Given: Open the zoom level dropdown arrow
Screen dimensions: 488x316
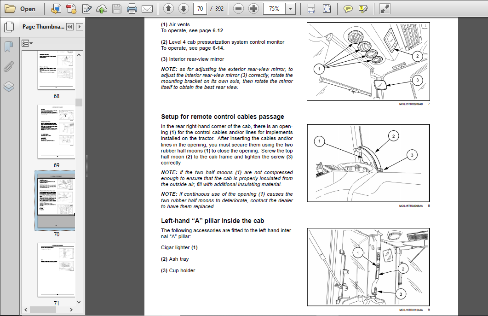Looking at the screenshot, I should point(290,9).
